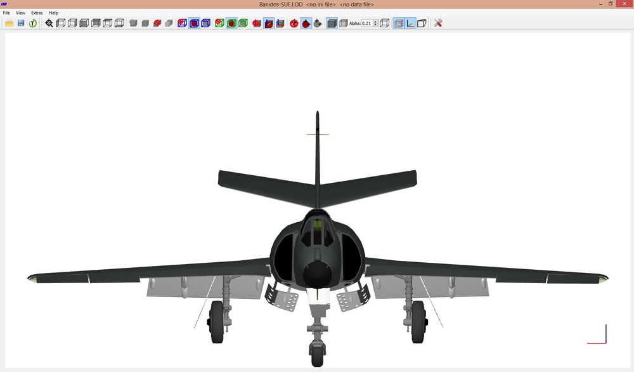Screen dimensions: 634x372
Task: Open the Help menu
Action: [x=53, y=13]
